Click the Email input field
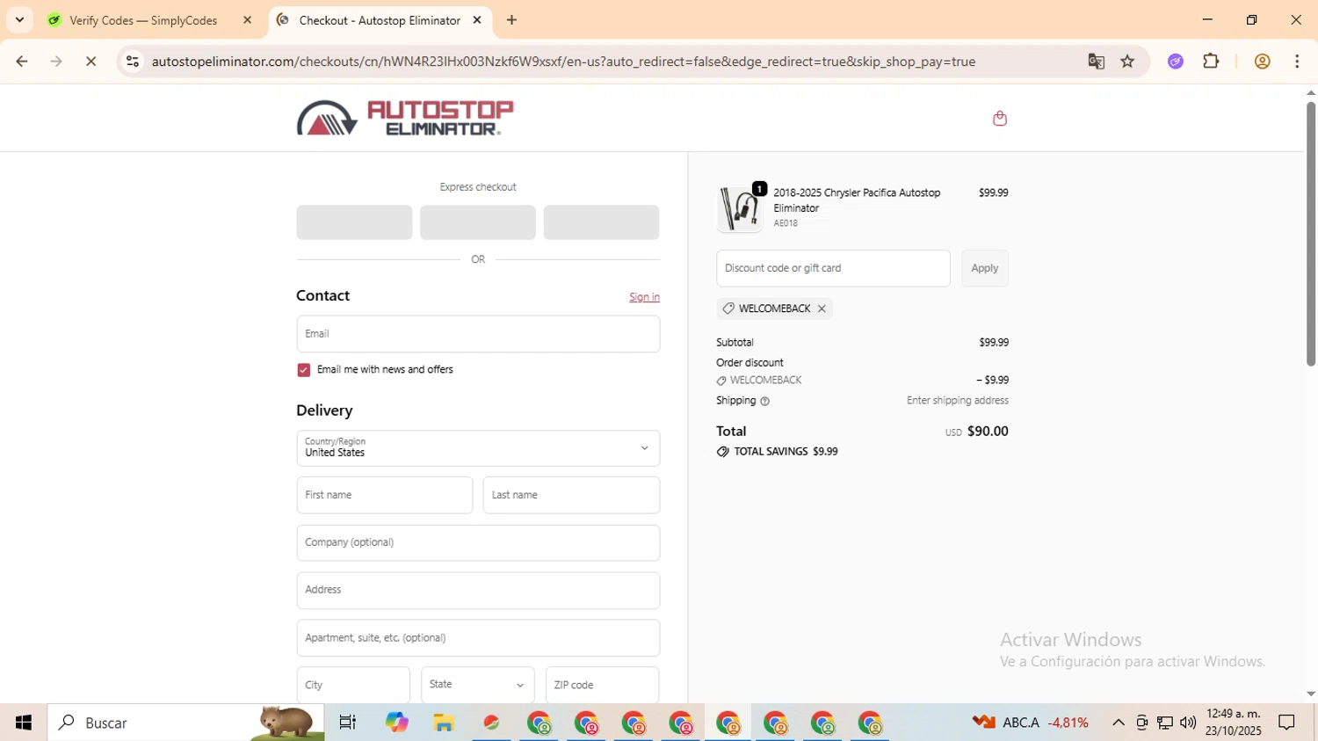The height and width of the screenshot is (741, 1318). 478,334
